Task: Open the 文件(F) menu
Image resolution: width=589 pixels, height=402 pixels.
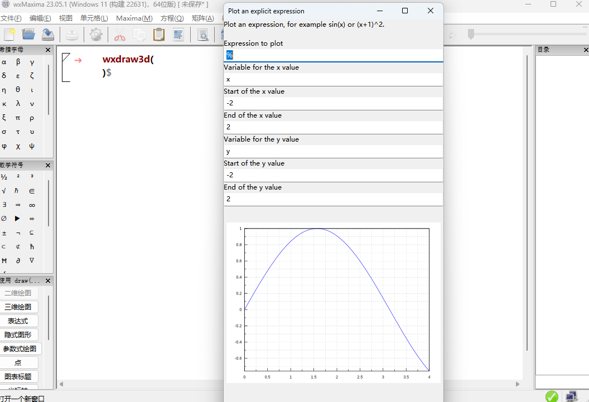Action: click(11, 18)
